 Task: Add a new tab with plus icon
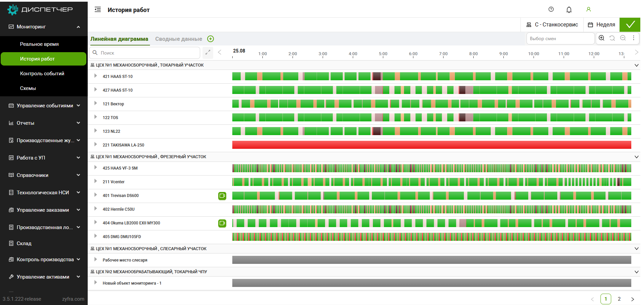211,39
